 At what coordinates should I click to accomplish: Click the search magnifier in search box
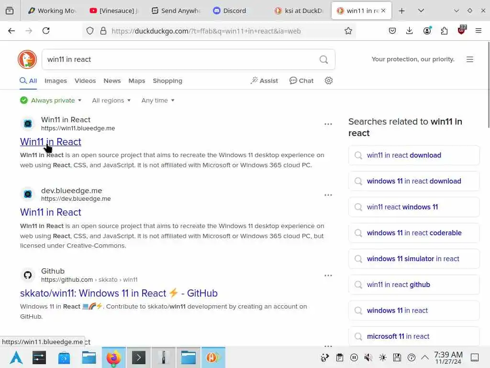[x=324, y=59]
